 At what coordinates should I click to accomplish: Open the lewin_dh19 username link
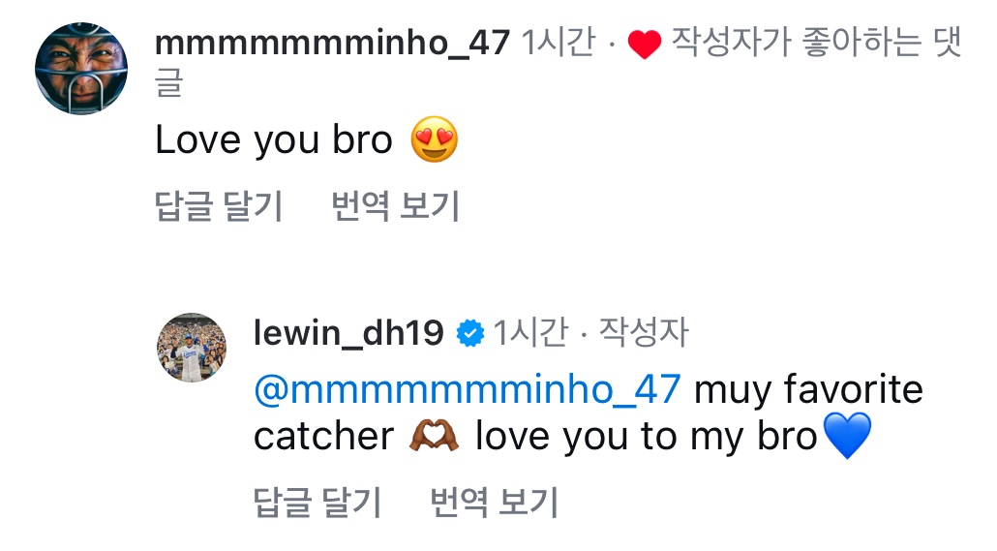click(x=348, y=333)
